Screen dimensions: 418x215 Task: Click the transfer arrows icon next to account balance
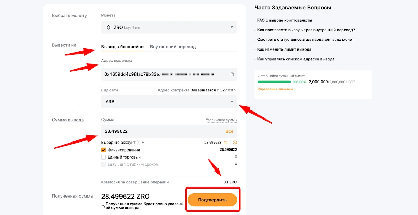(226, 143)
